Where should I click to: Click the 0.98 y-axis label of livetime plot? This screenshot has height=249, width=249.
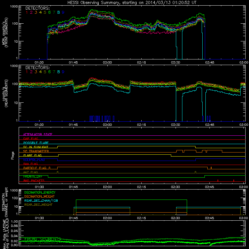coord(14,226)
